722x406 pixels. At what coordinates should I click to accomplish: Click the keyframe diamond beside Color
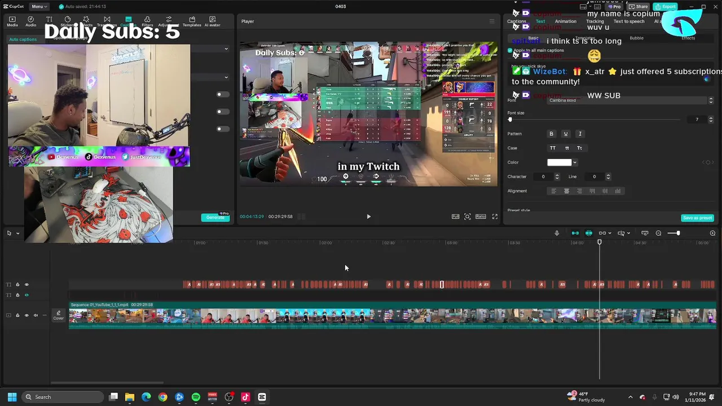click(x=708, y=162)
